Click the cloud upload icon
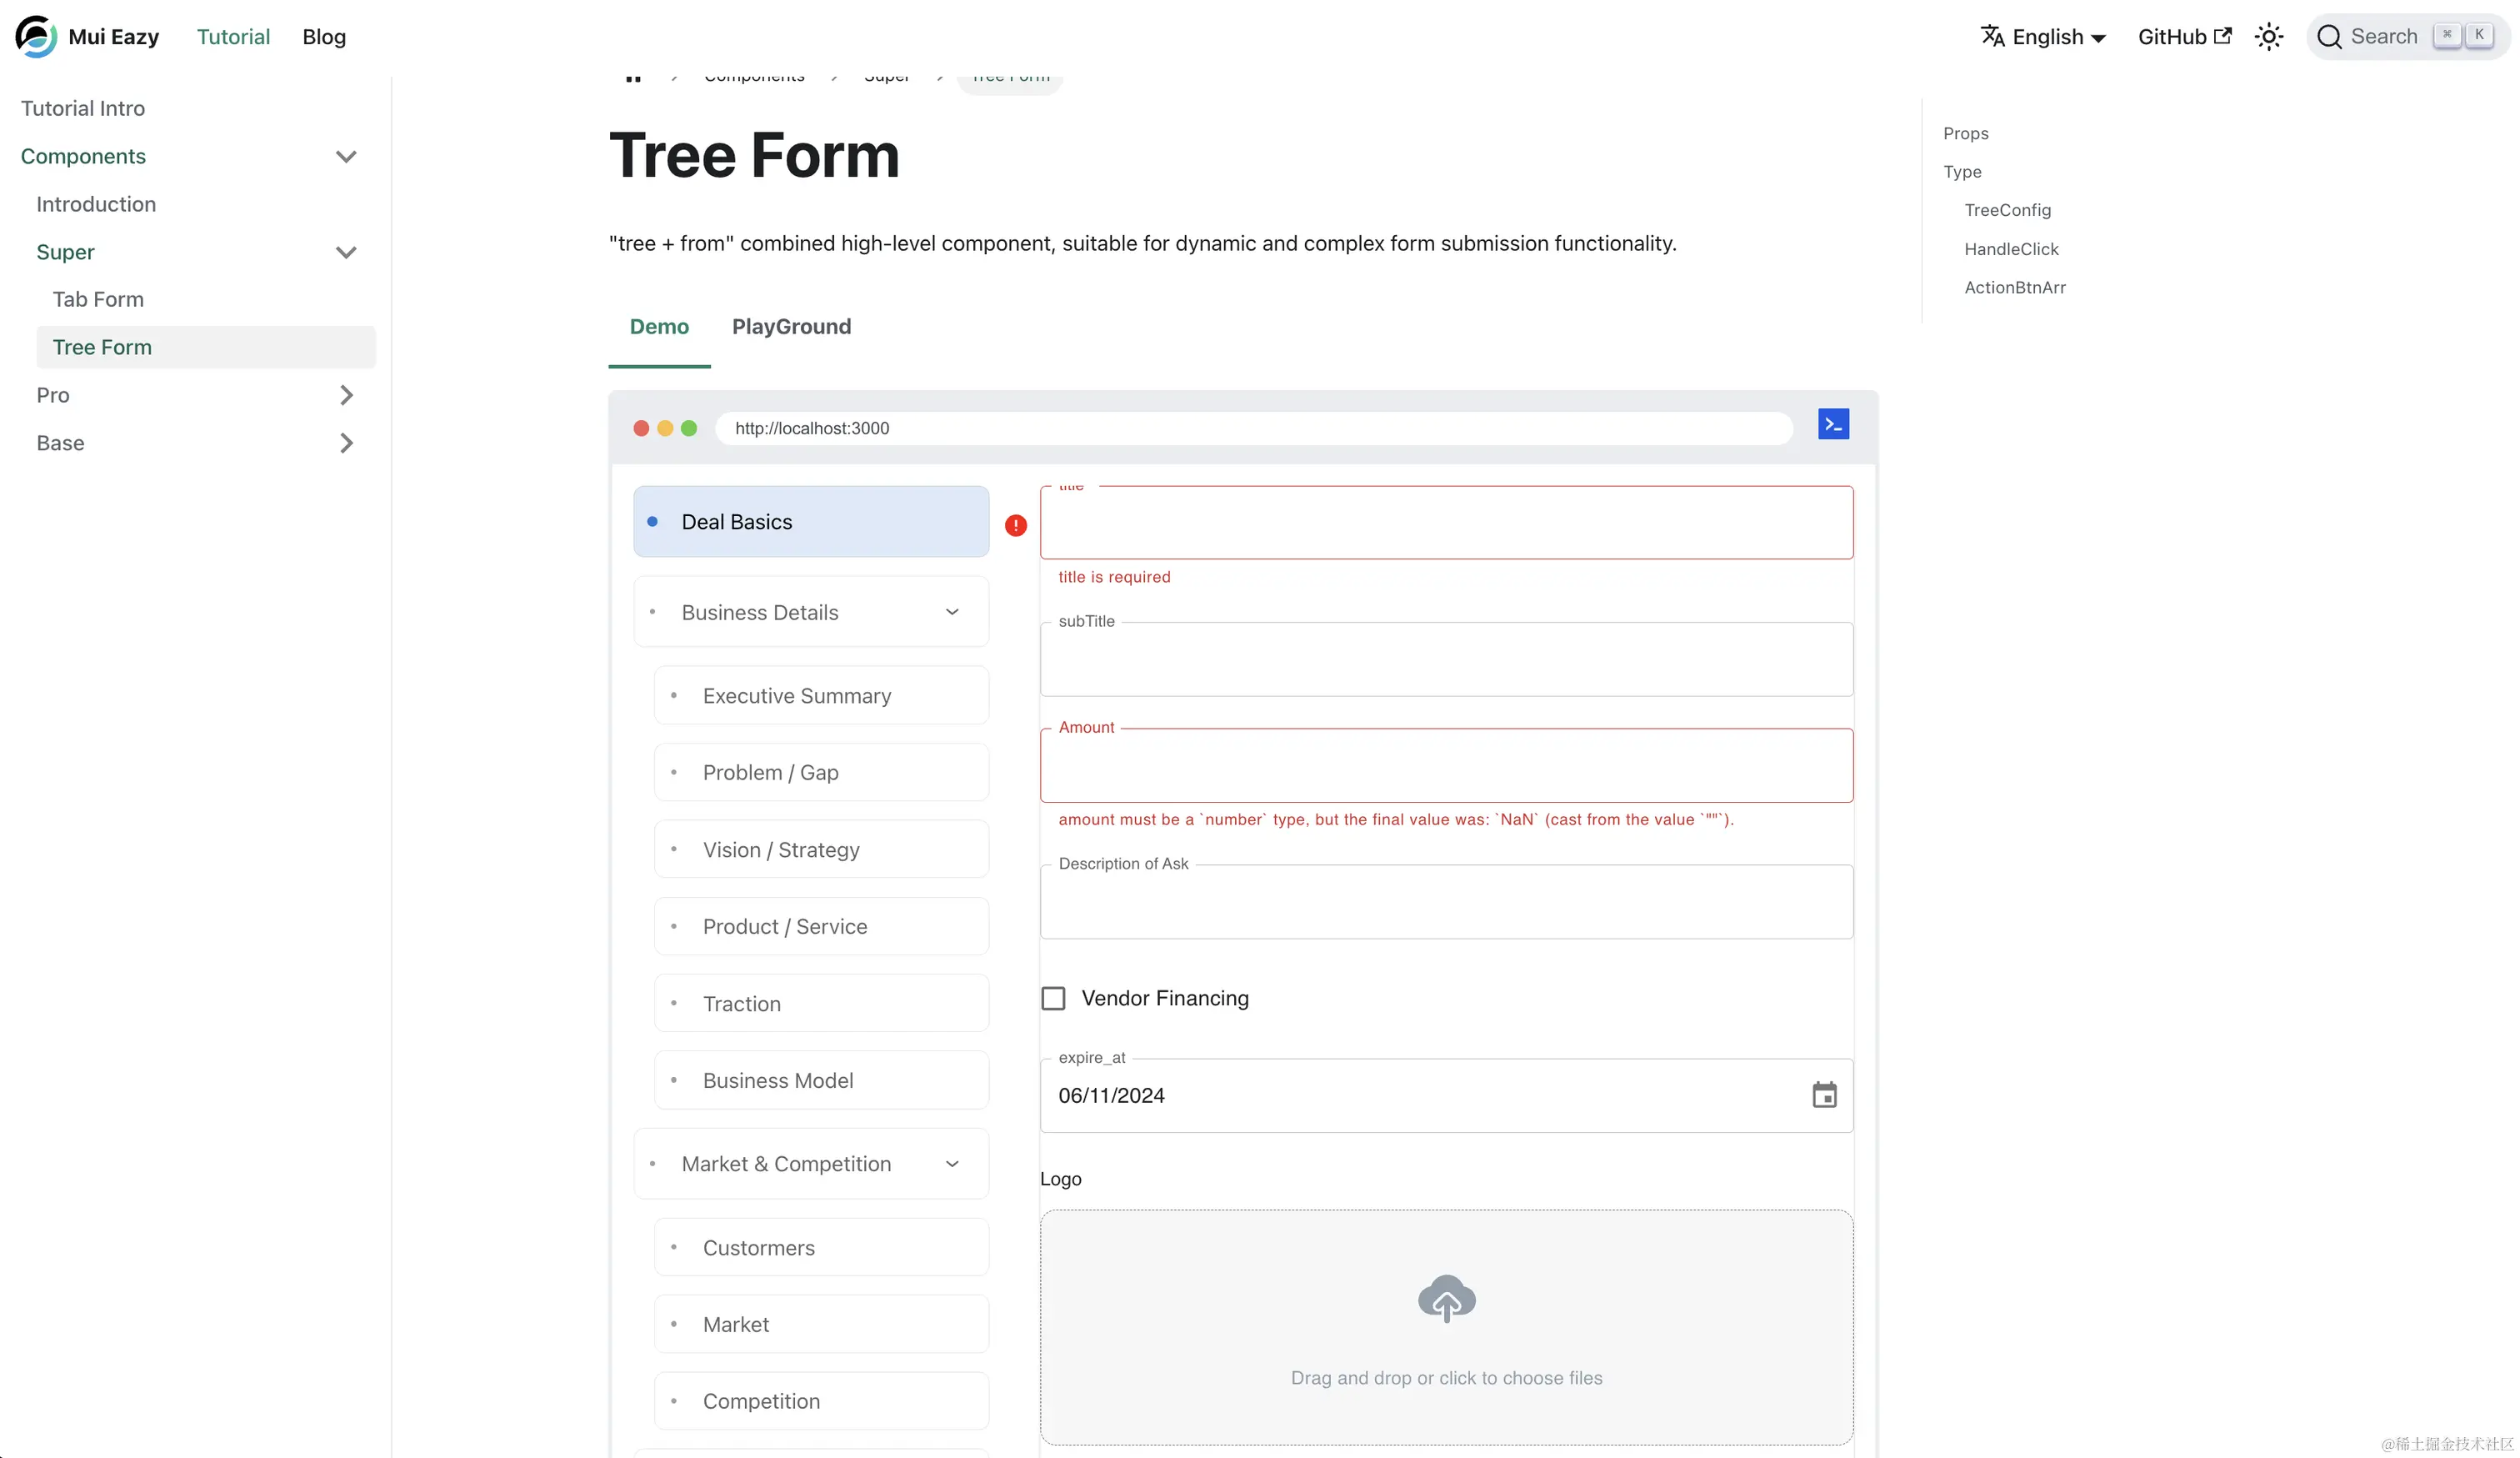 click(1446, 1299)
